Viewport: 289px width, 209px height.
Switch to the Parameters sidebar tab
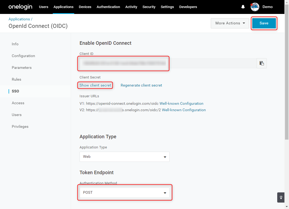coord(22,68)
